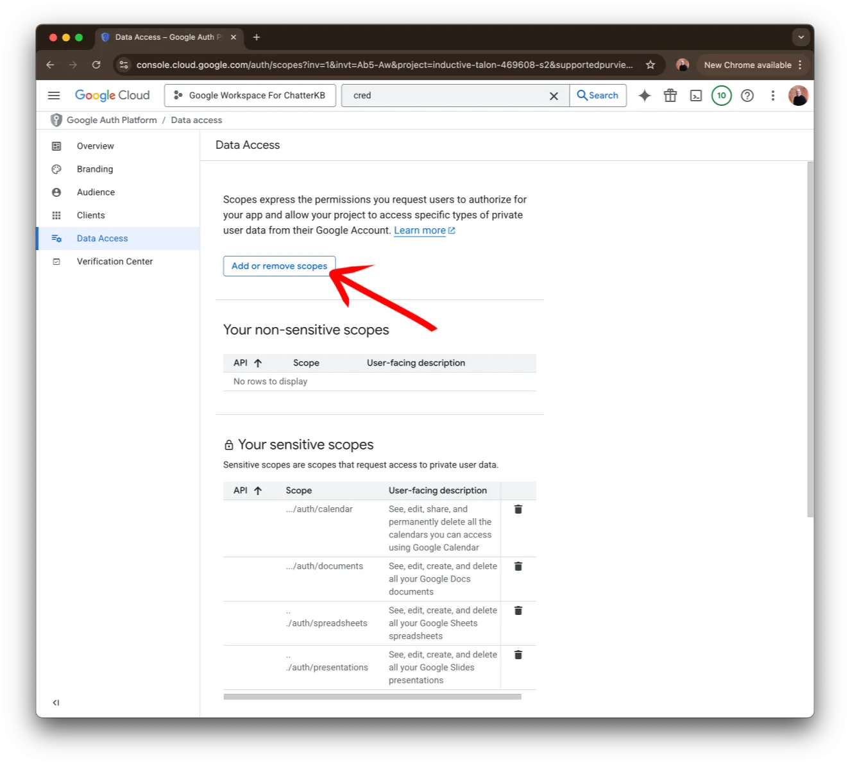Open the Branding section
The height and width of the screenshot is (765, 850).
click(118, 169)
